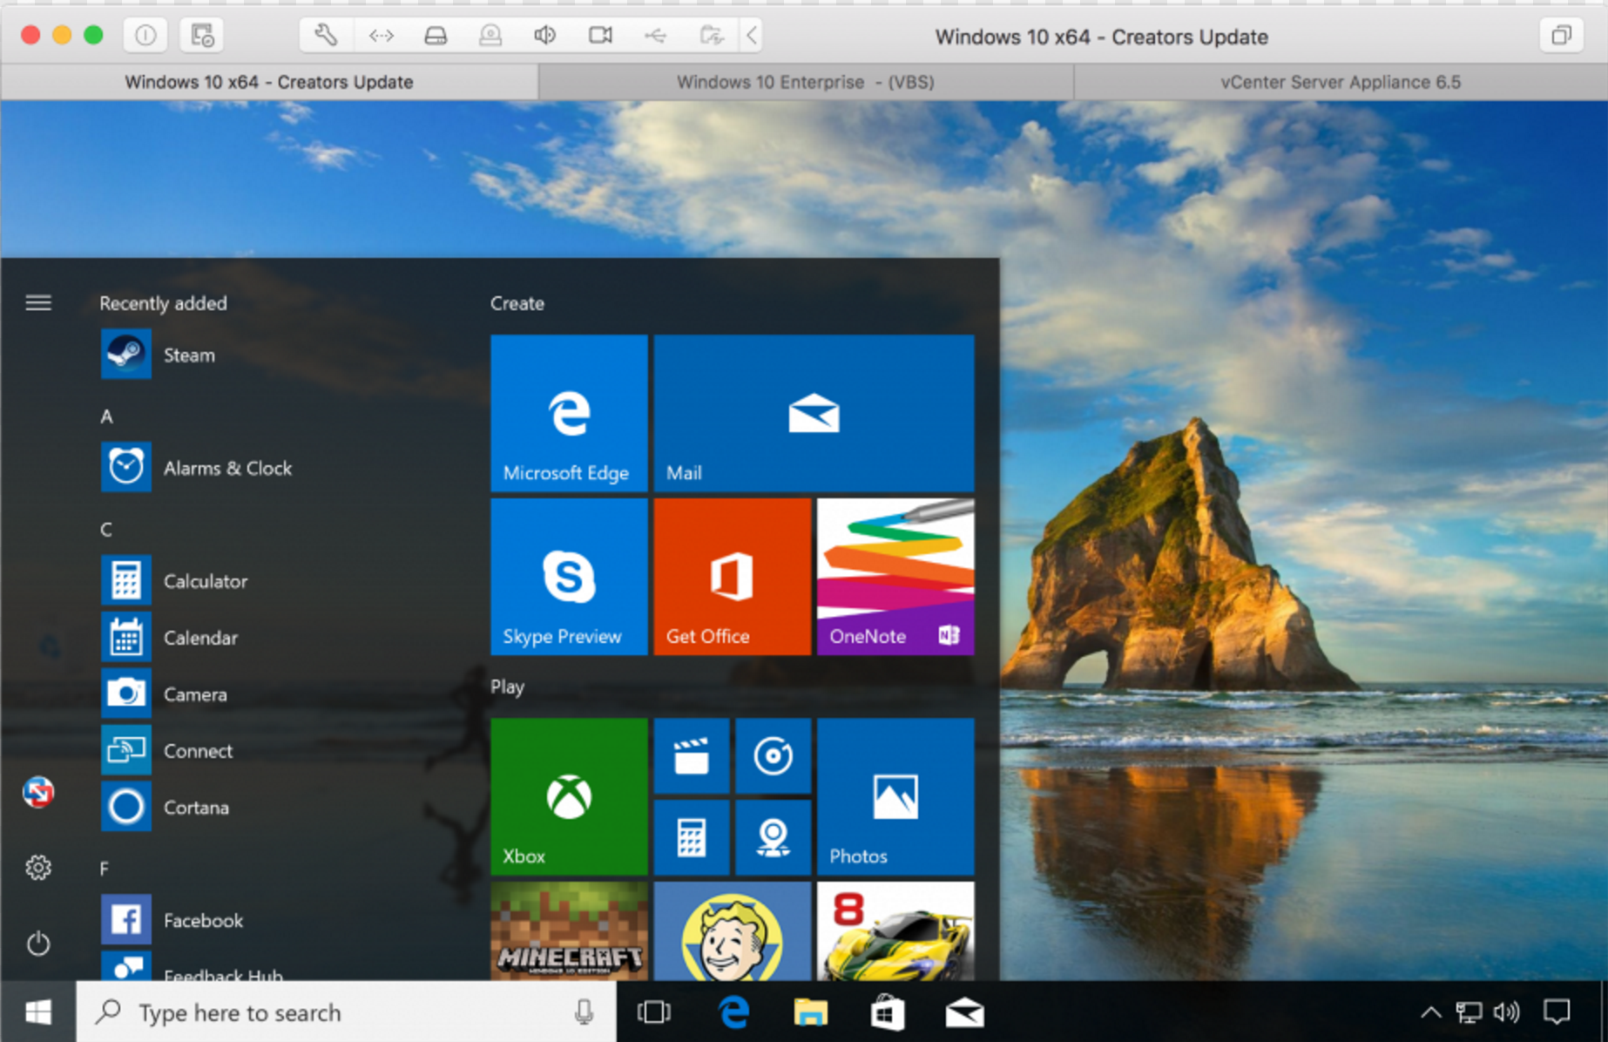
Task: Open virtual machine settings with the wrench icon
Action: (x=324, y=35)
